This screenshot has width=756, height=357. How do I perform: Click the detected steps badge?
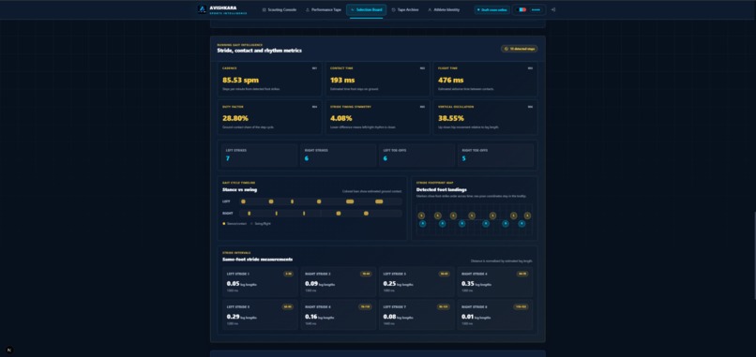click(520, 49)
